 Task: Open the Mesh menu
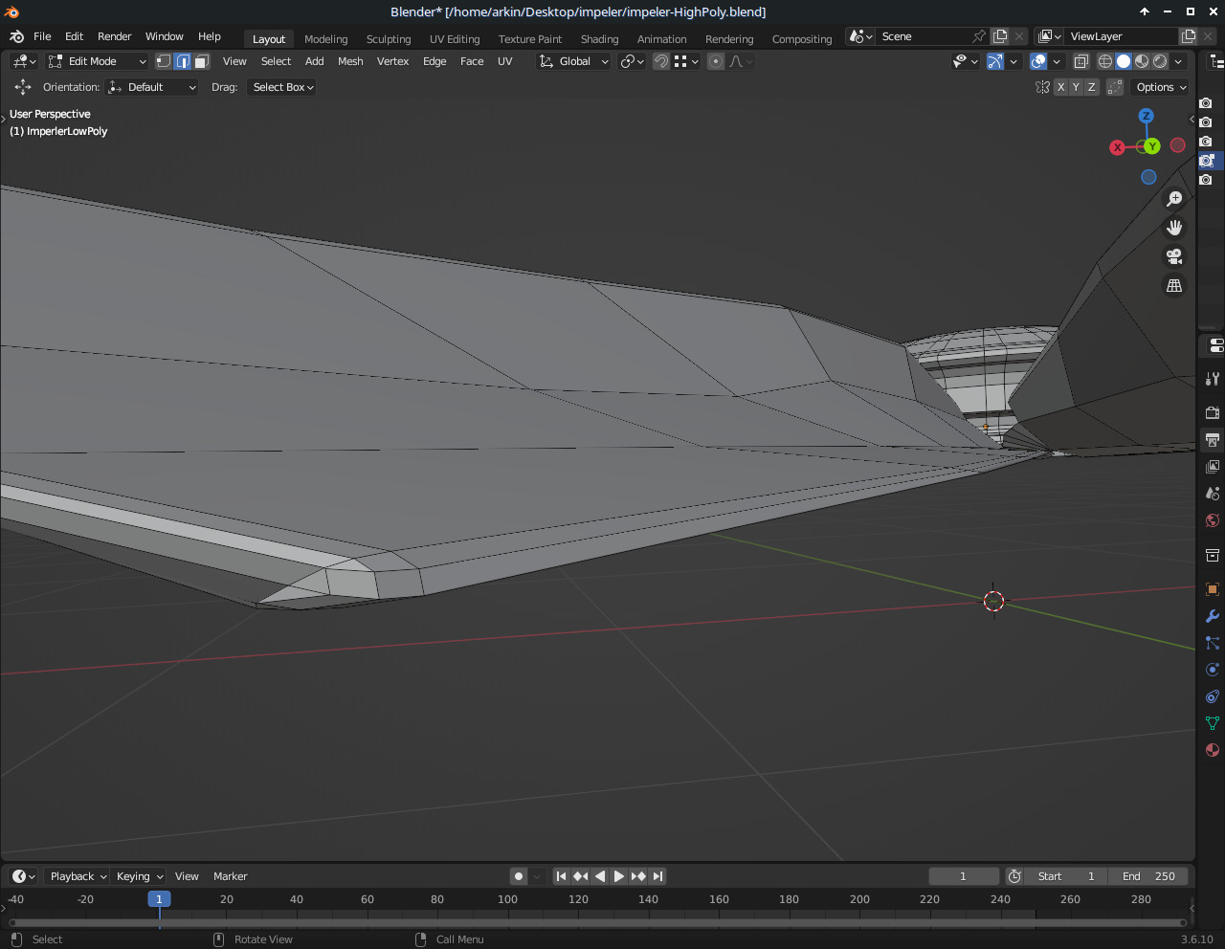tap(350, 61)
